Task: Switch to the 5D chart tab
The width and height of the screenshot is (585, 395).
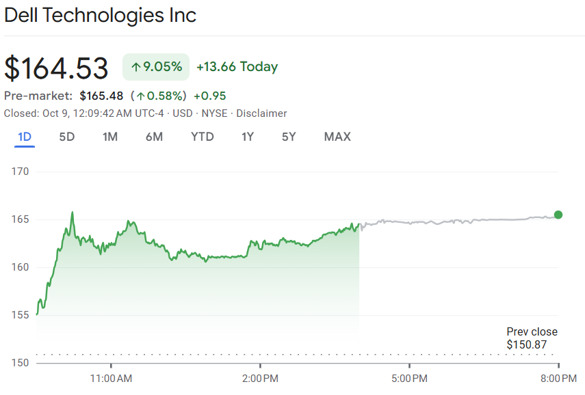Action: click(67, 137)
